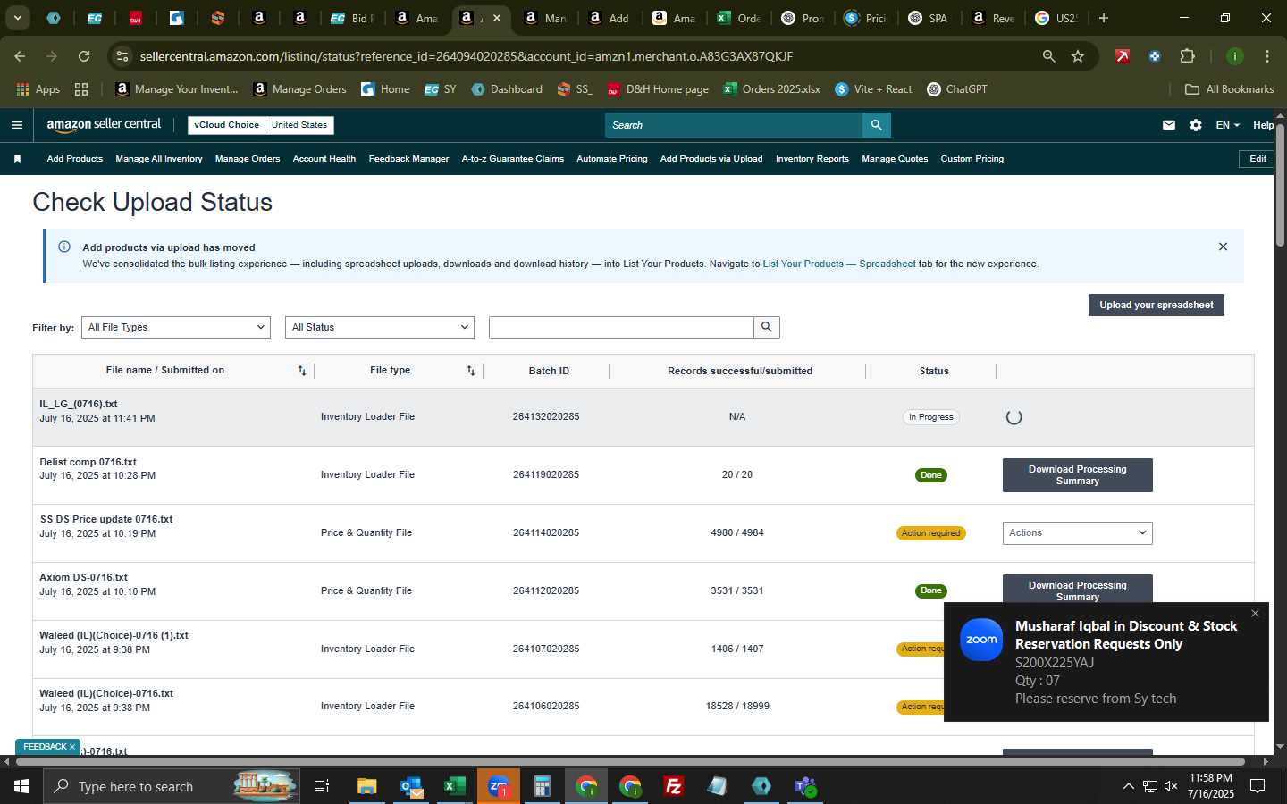Open the mail messages icon
The width and height of the screenshot is (1287, 804).
[x=1169, y=125]
